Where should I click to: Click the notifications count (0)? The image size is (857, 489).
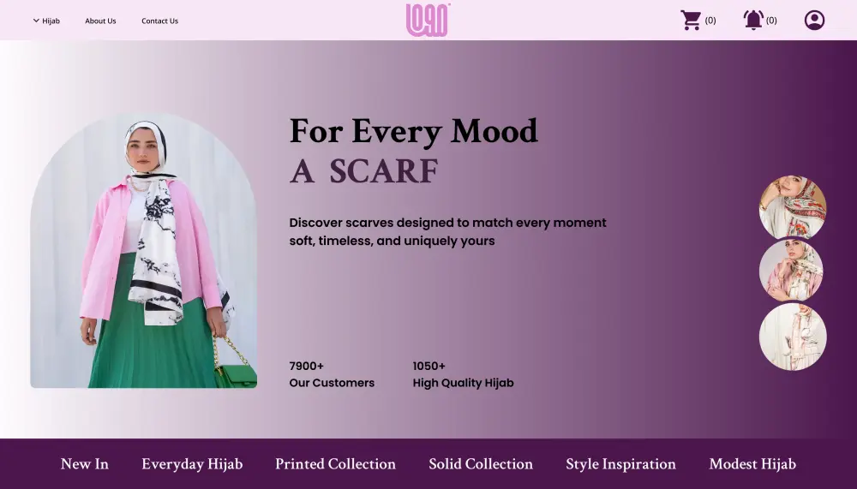coord(771,21)
